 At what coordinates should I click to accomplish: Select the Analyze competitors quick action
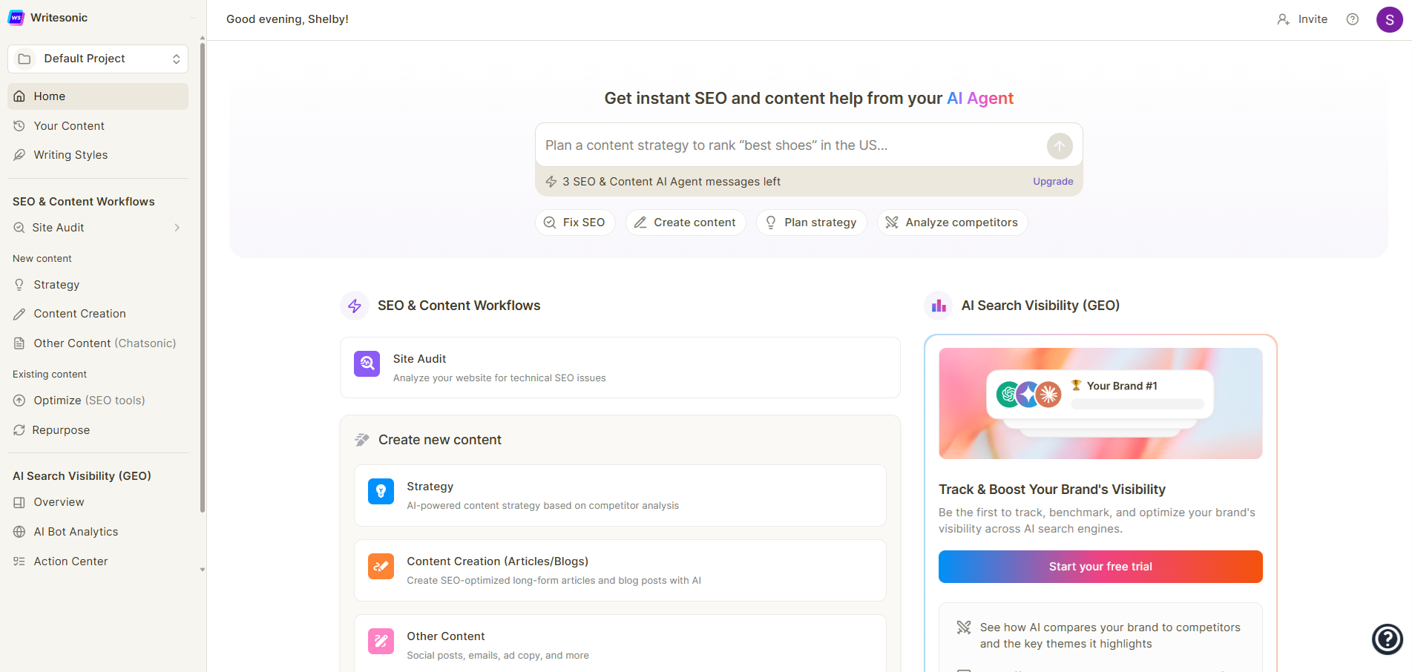(x=952, y=222)
